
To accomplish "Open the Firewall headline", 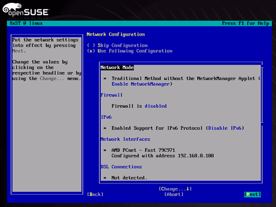I will click(111, 95).
